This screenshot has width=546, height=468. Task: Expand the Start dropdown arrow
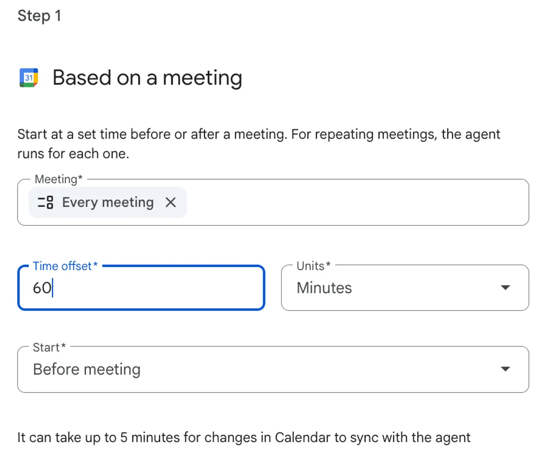(505, 369)
